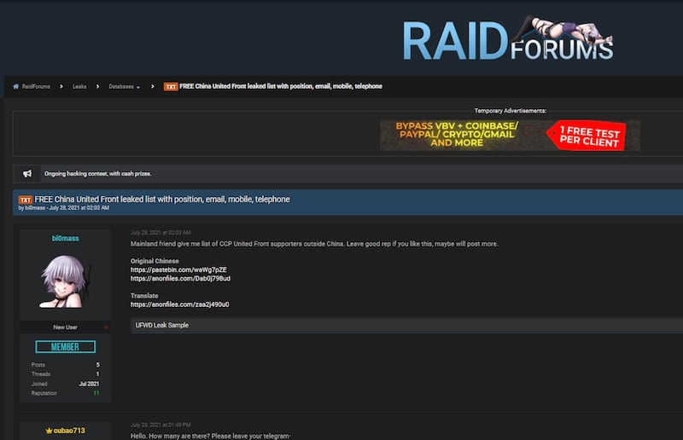
Task: Click the TXT badge in thread header
Action: pyautogui.click(x=26, y=200)
